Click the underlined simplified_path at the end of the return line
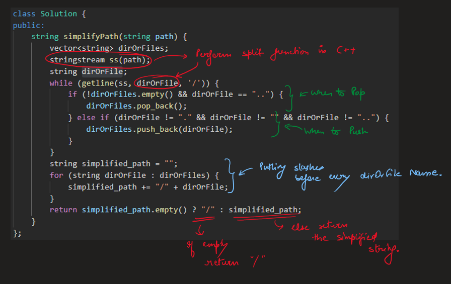451x284 pixels. point(264,210)
